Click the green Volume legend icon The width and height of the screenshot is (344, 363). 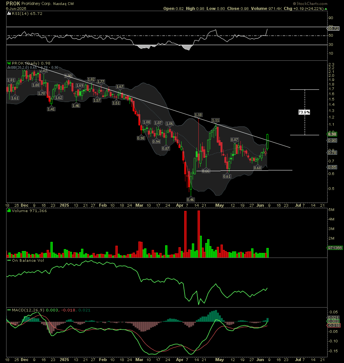click(x=9, y=211)
